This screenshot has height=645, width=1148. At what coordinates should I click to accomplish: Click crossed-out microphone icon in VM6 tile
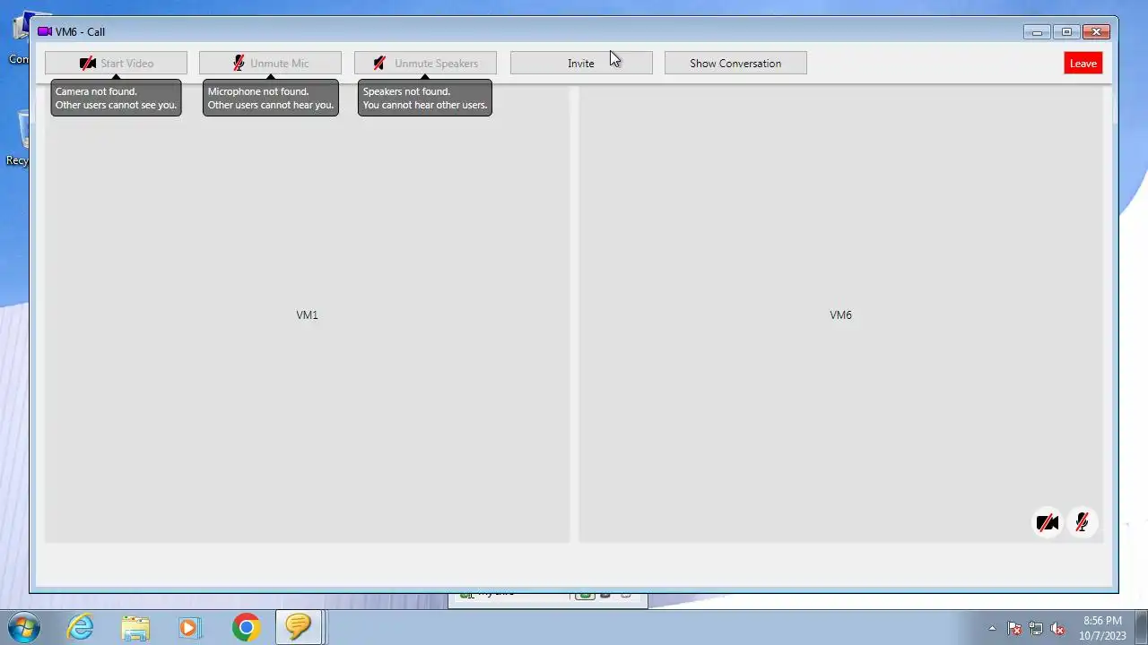[x=1082, y=523]
